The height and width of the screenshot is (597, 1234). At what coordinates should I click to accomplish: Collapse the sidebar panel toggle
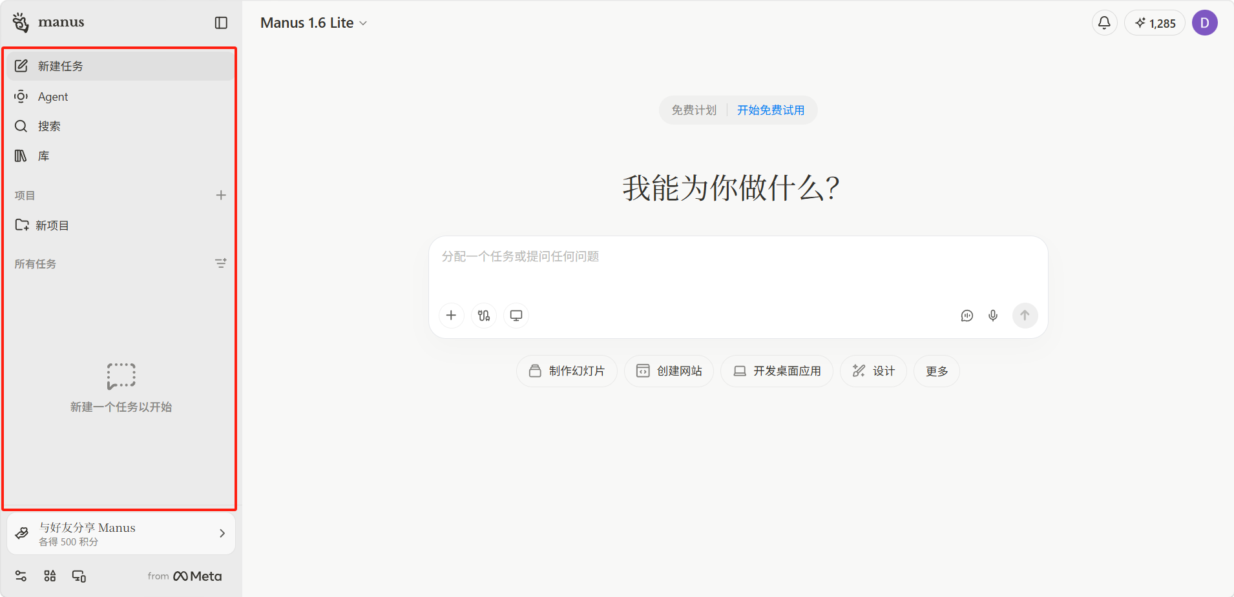221,23
